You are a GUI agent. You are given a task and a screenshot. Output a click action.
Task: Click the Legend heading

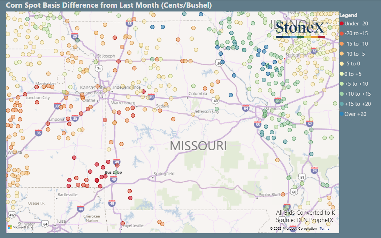point(348,15)
